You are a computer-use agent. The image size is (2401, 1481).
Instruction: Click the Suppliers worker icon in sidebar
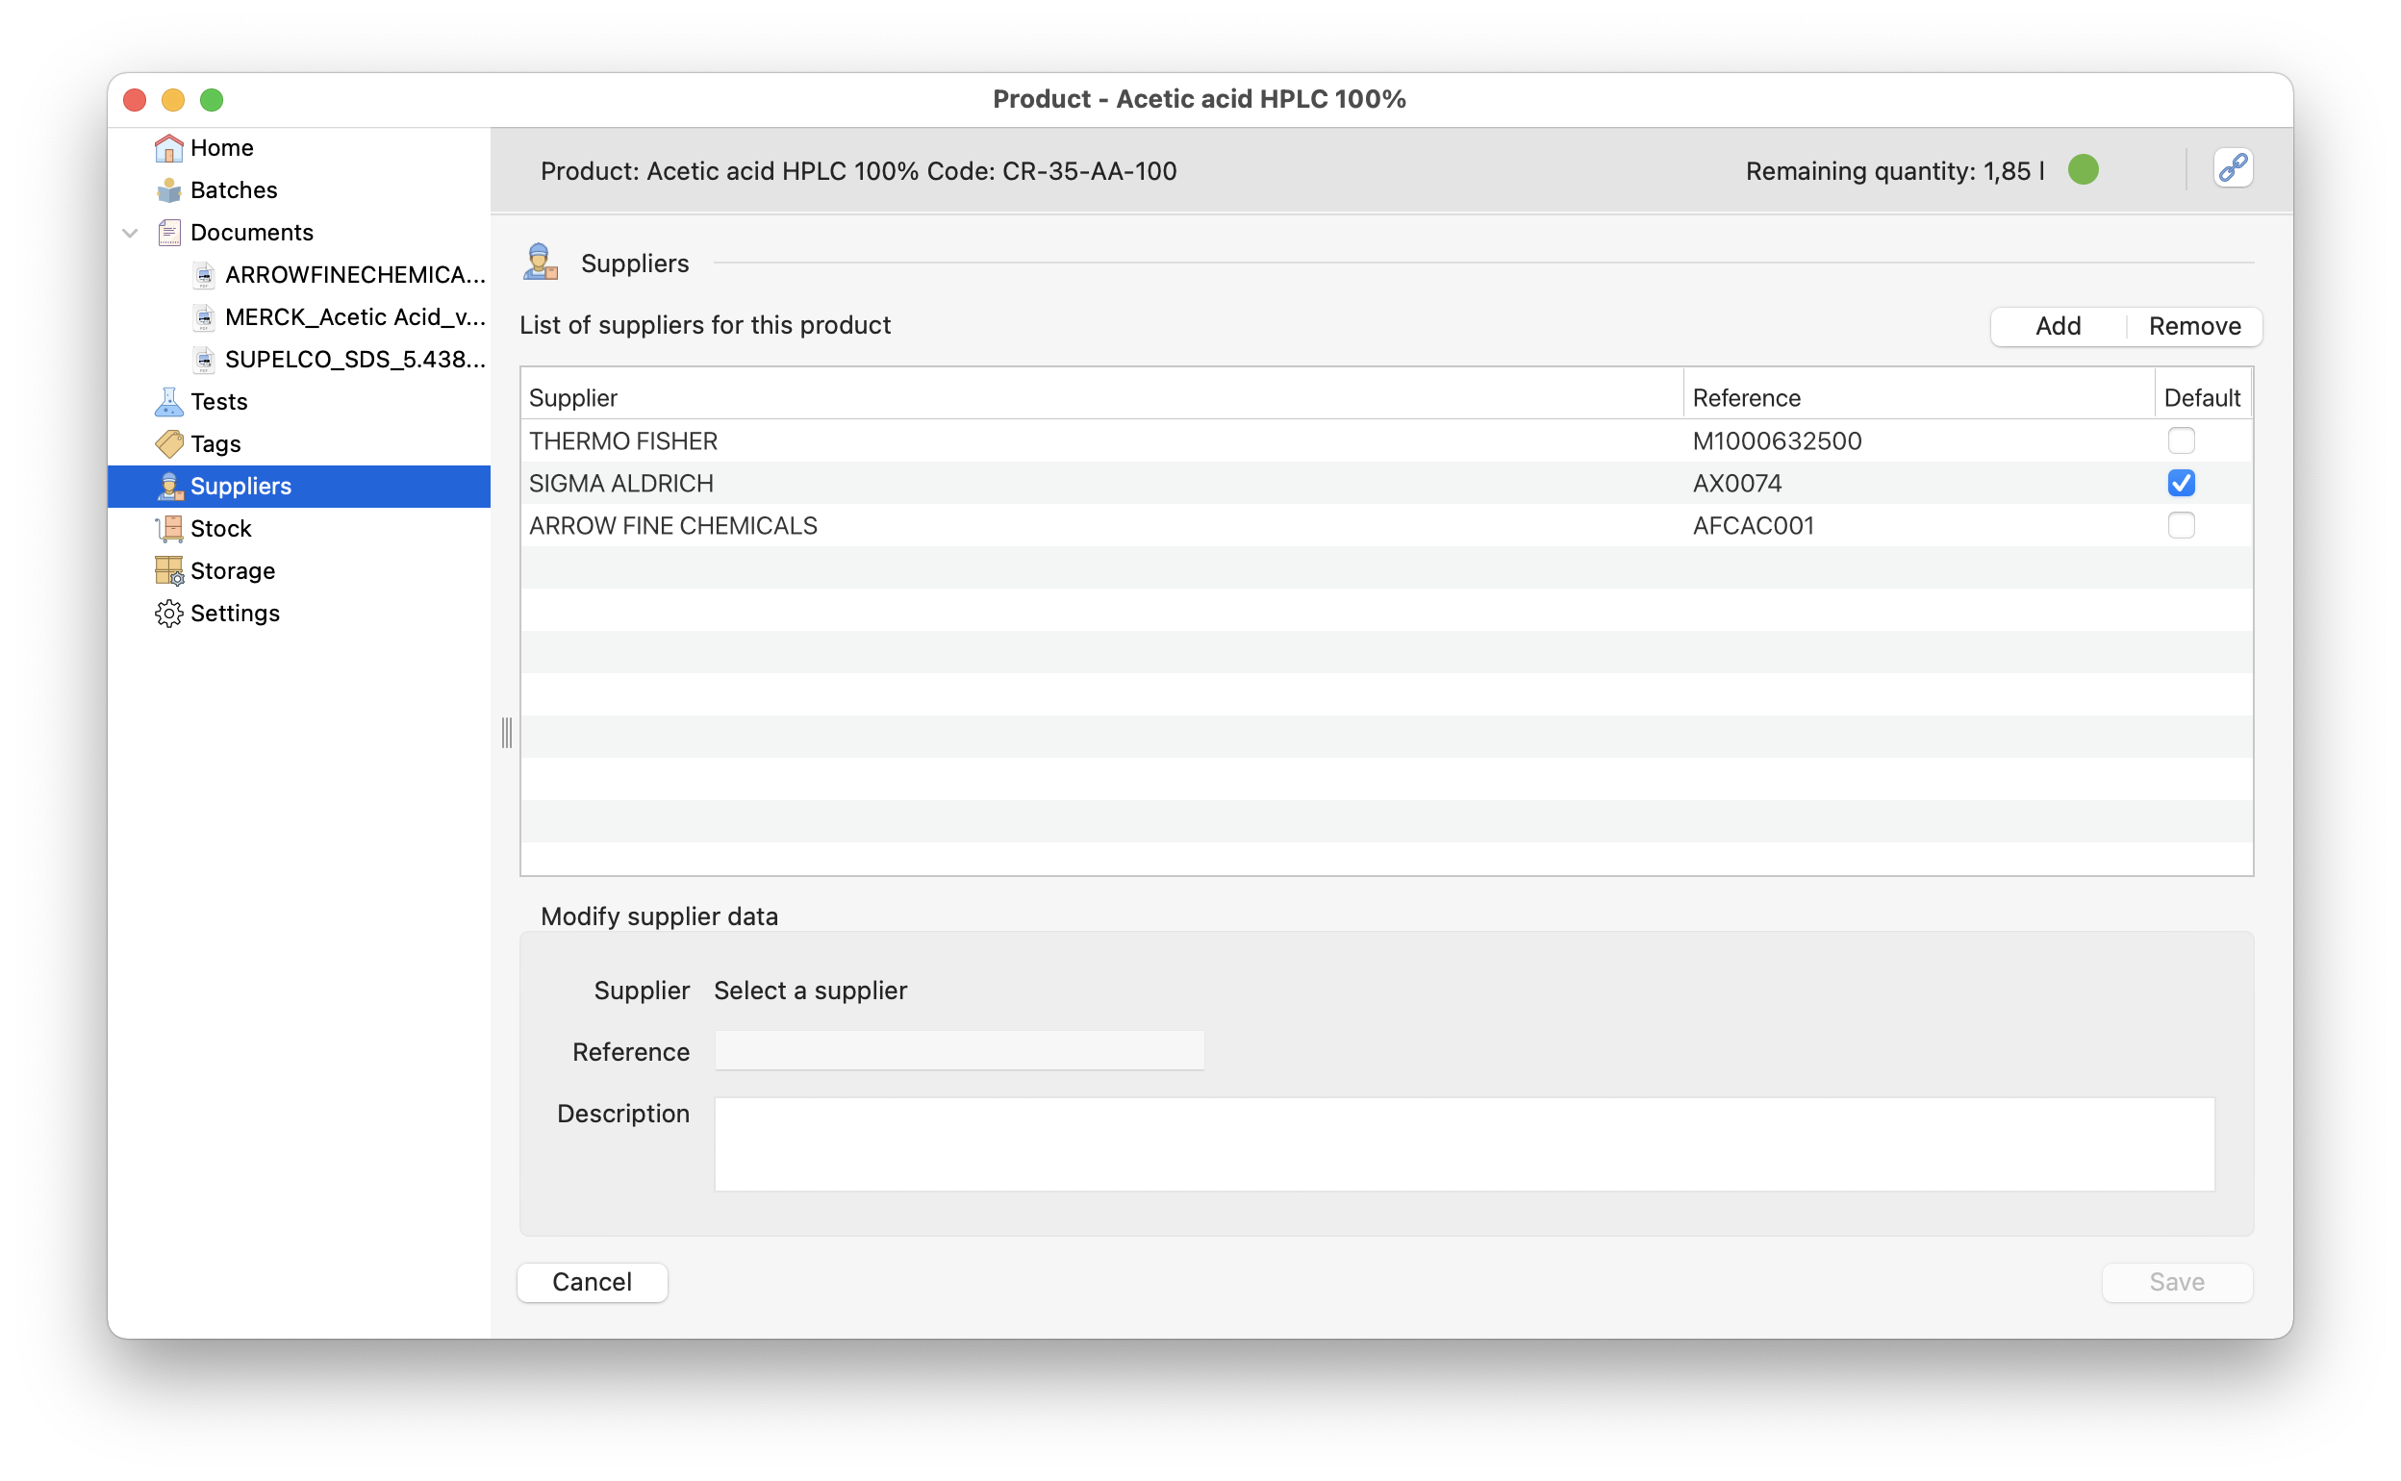pyautogui.click(x=168, y=487)
